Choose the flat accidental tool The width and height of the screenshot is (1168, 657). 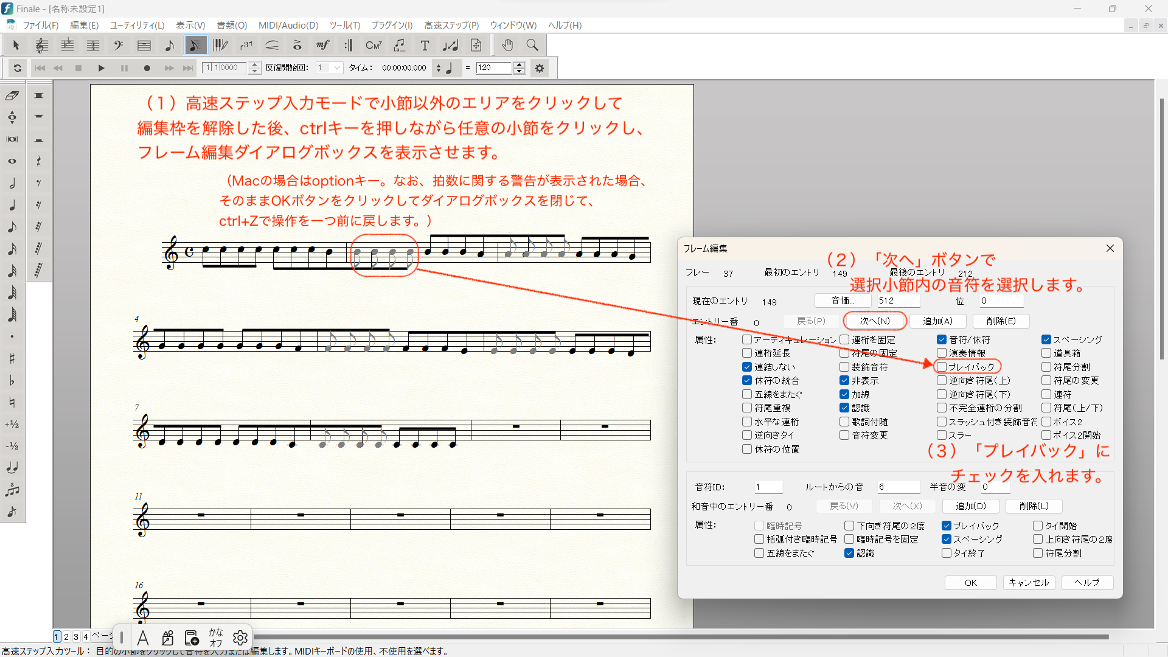tap(12, 380)
